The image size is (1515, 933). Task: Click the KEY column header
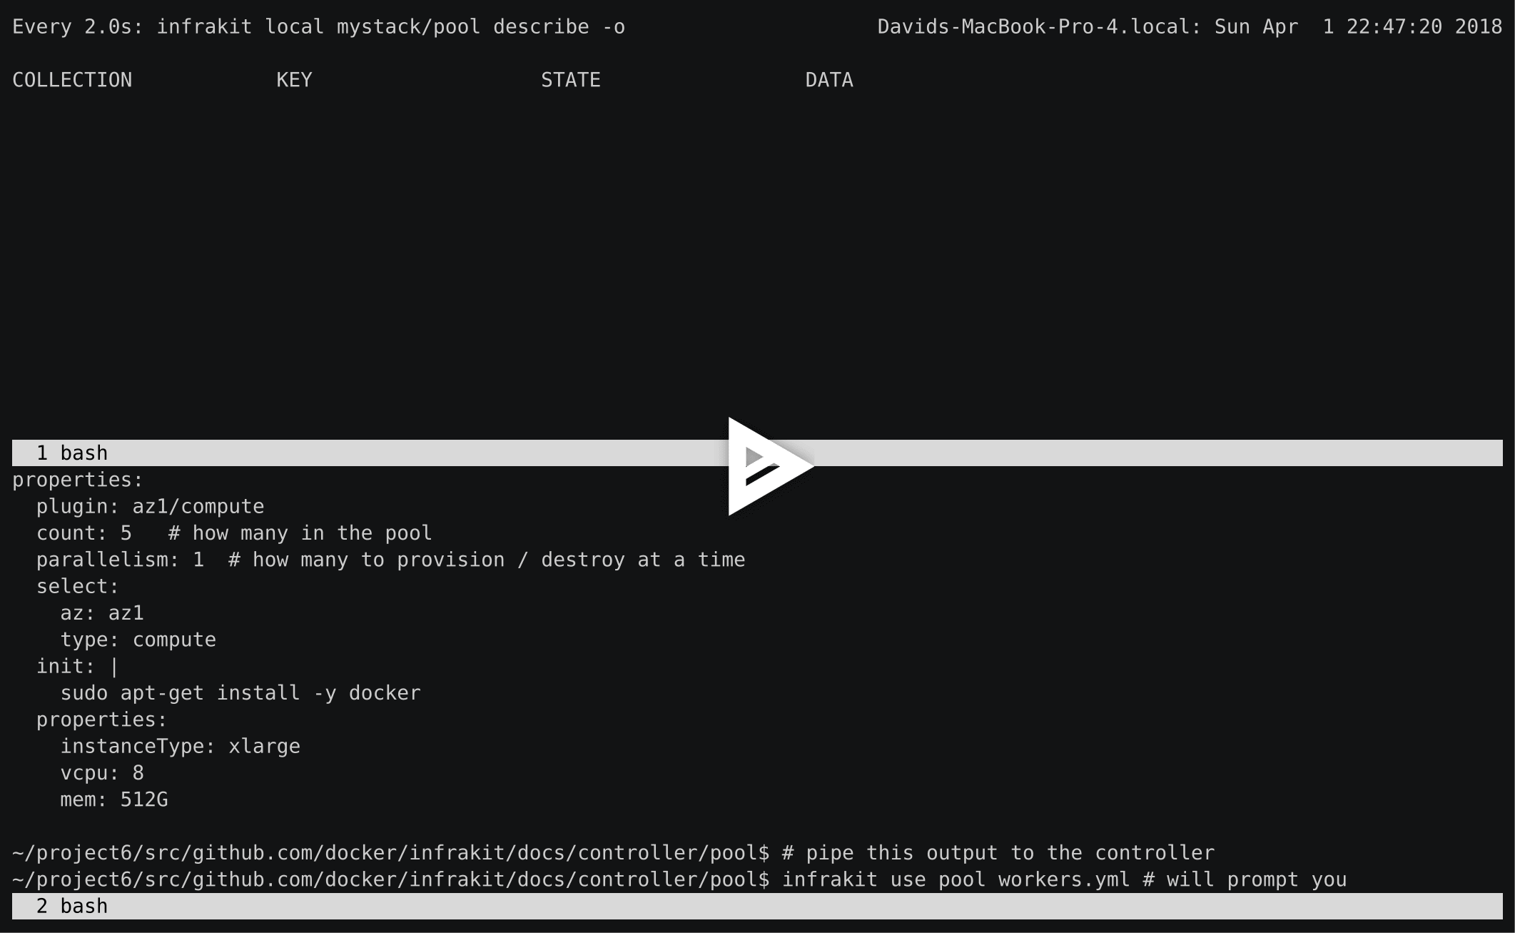(294, 80)
